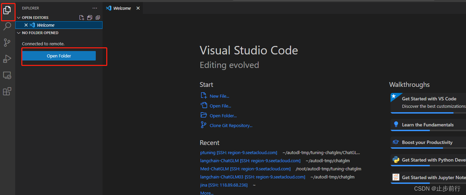466x195 pixels.
Task: Close the Welcome entry in the Open Editors list
Action: click(x=26, y=25)
